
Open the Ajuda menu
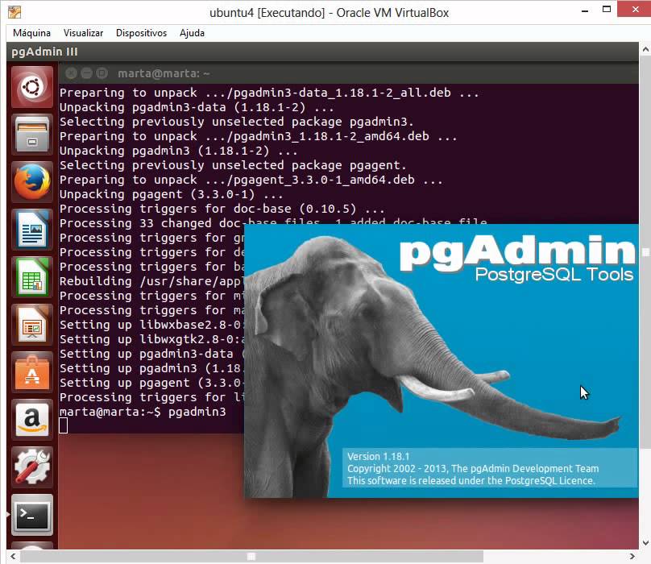tap(192, 33)
